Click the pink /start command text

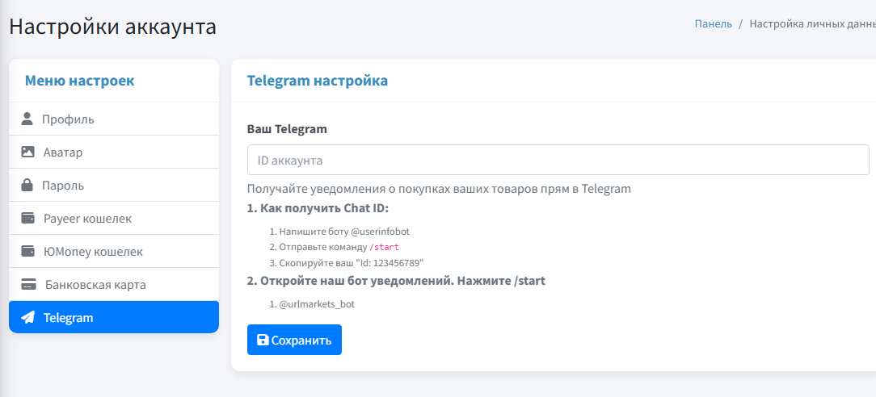384,247
